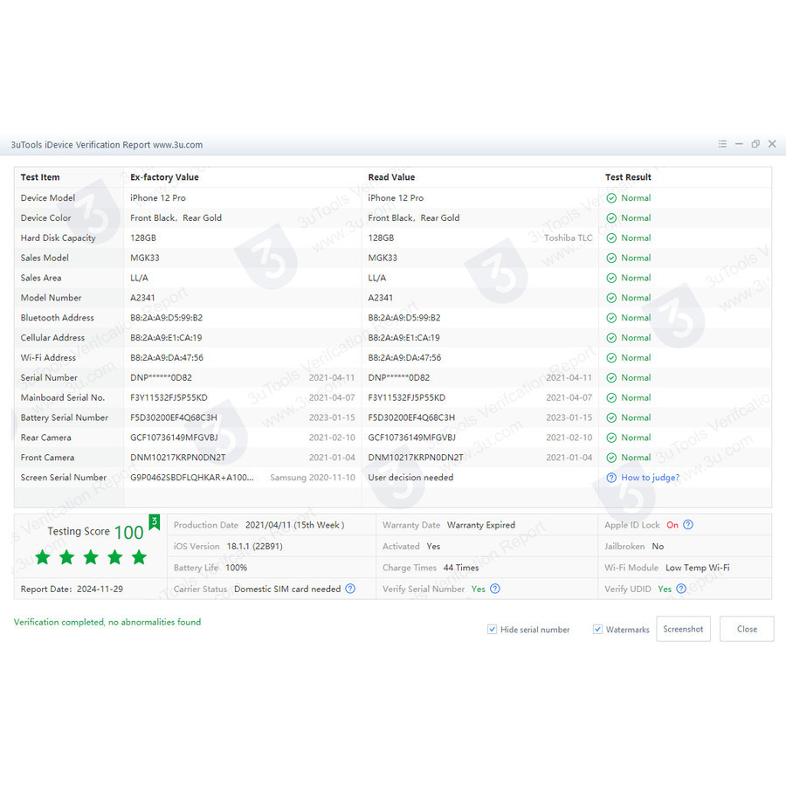Click the Screenshot button
Viewport: 786px width, 786px height.
pyautogui.click(x=683, y=629)
